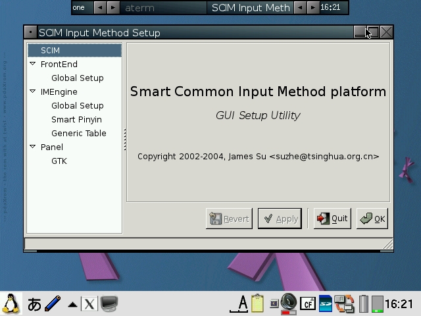
Task: Collapse the IMEngine tree node
Action: tap(33, 92)
